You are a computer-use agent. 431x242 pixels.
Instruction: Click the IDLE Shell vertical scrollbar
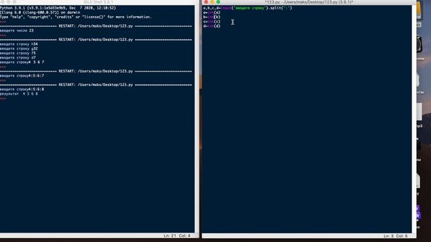(x=197, y=118)
